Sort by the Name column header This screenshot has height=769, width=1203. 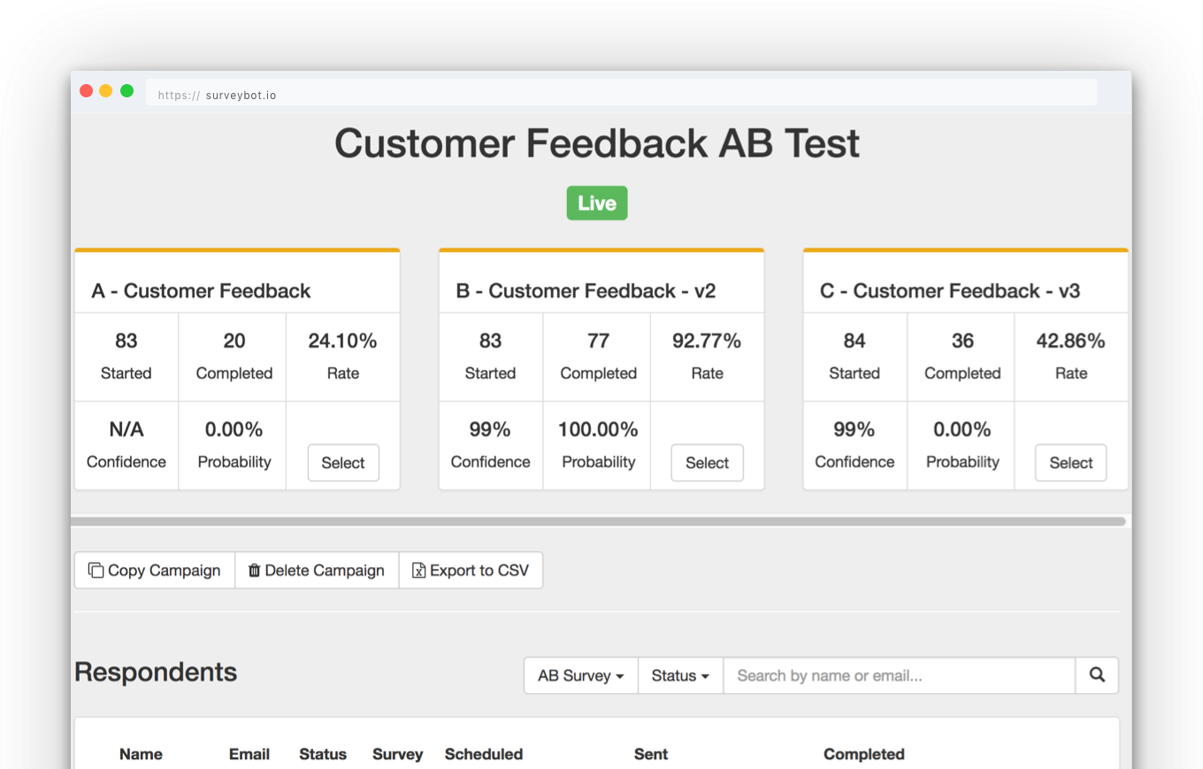click(141, 754)
